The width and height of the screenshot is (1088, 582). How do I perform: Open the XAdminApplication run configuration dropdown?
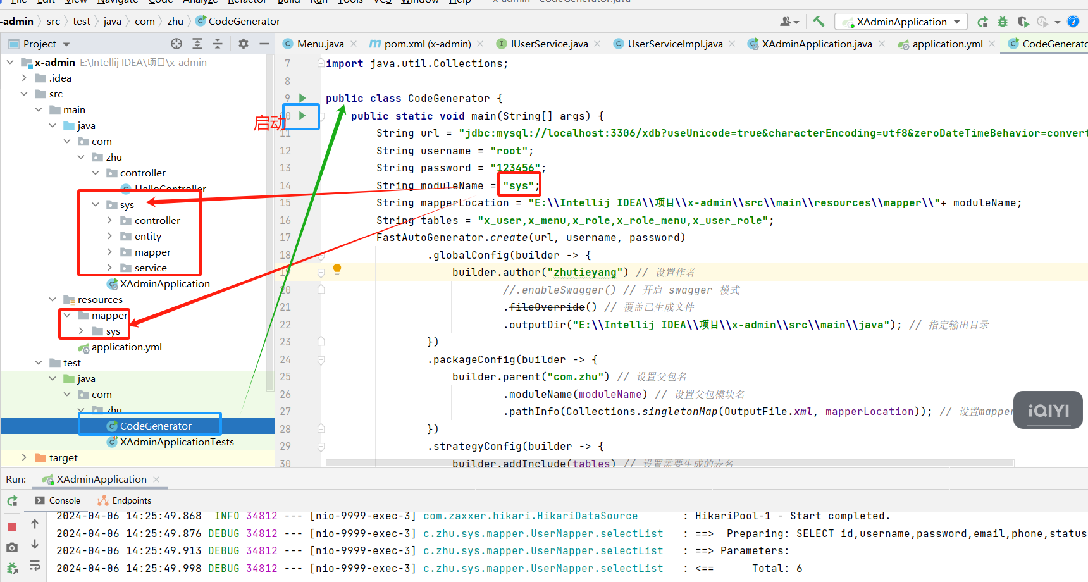[901, 22]
